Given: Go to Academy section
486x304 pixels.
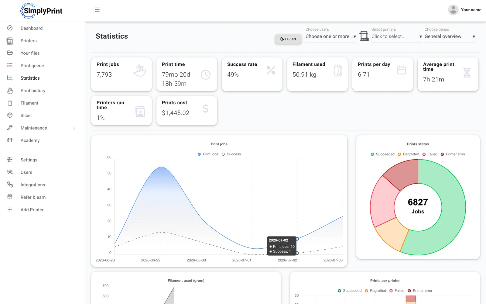Looking at the screenshot, I should pyautogui.click(x=30, y=140).
